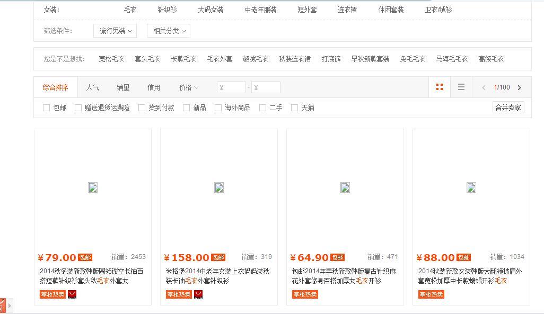Select the 人气 sort tab
This screenshot has height=314, width=544.
click(93, 87)
